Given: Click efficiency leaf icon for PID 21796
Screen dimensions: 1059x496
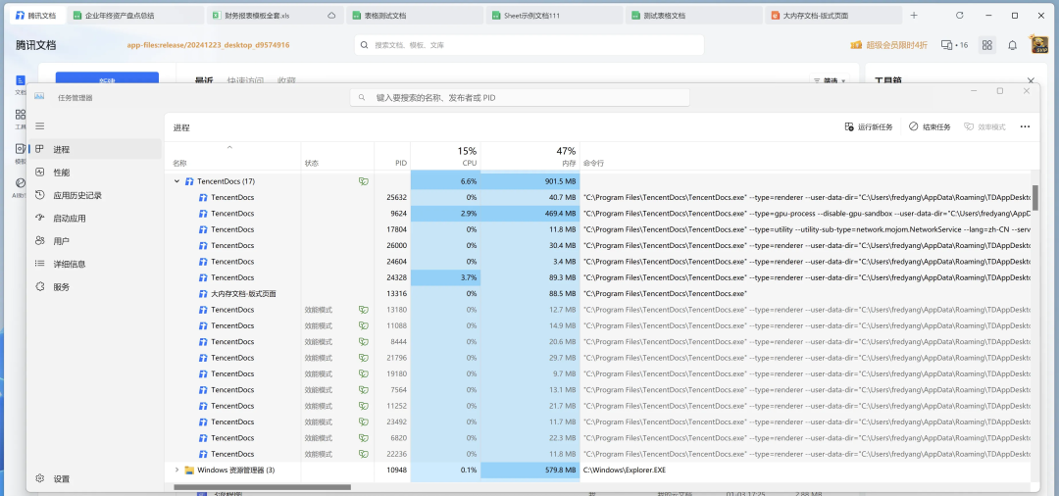Looking at the screenshot, I should click(364, 358).
